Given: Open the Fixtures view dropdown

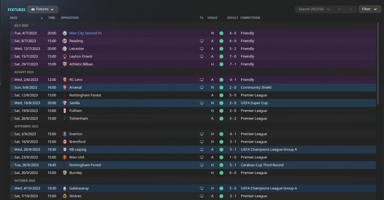Looking at the screenshot, I should (43, 9).
